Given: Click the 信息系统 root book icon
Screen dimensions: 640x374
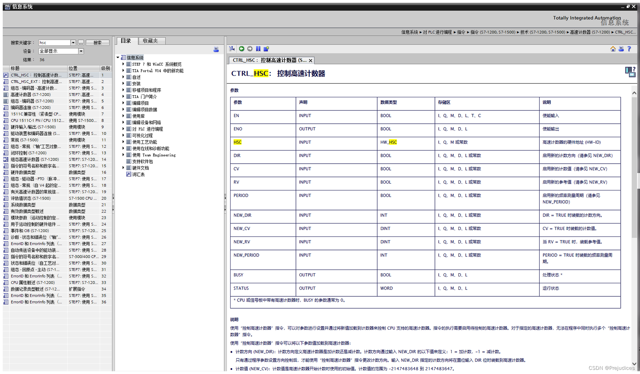Looking at the screenshot, I should coord(124,57).
